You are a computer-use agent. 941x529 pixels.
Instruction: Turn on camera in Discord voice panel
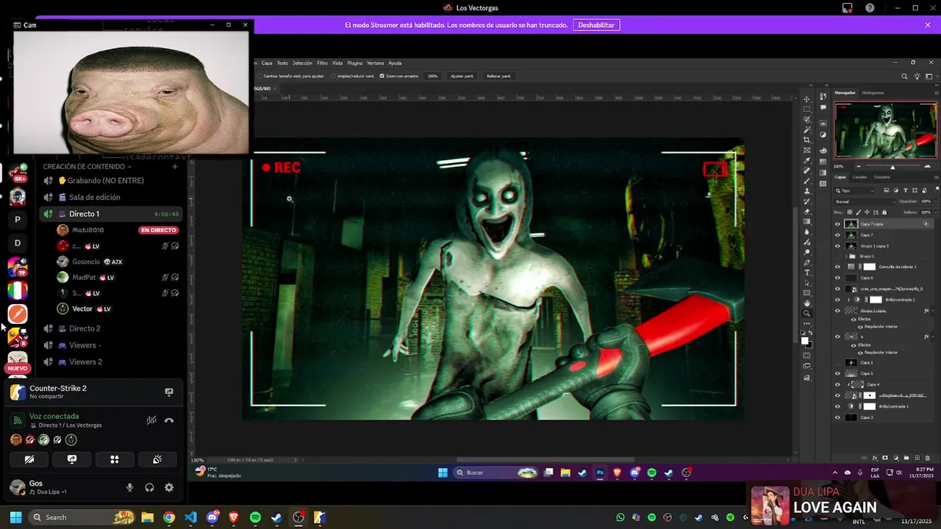coord(29,459)
